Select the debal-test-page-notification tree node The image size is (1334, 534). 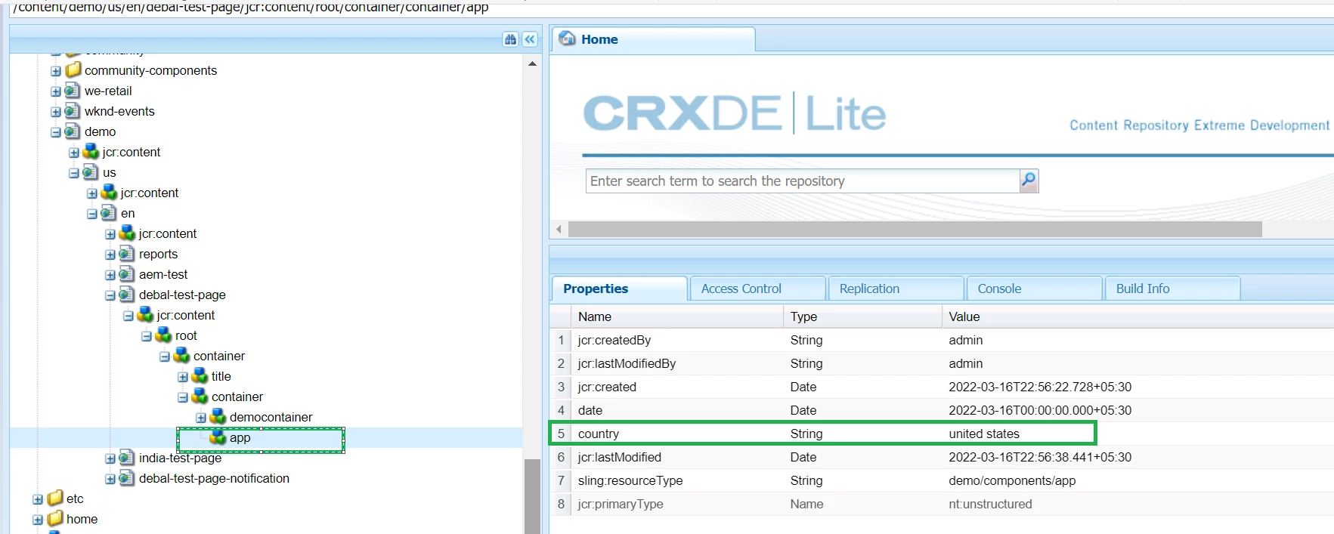point(214,478)
